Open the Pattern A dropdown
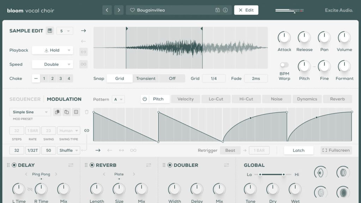This screenshot has width=361, height=203. (x=118, y=99)
